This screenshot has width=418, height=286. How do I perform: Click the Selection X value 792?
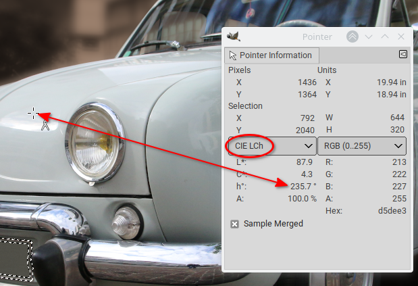307,118
